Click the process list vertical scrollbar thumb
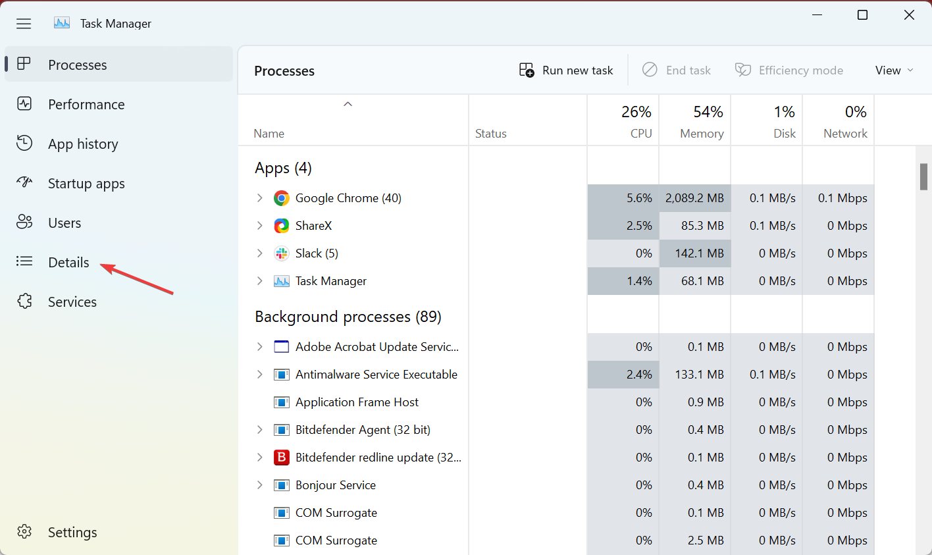 (x=923, y=176)
